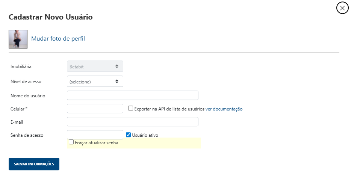Click the profile photo thumbnail
The image size is (351, 177).
pos(18,39)
